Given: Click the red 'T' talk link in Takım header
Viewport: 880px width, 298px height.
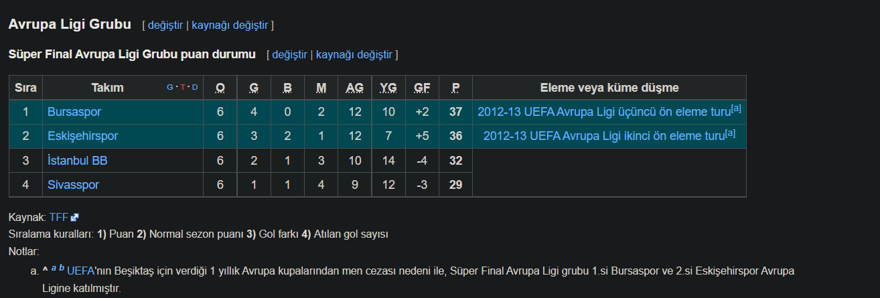Looking at the screenshot, I should pyautogui.click(x=182, y=88).
